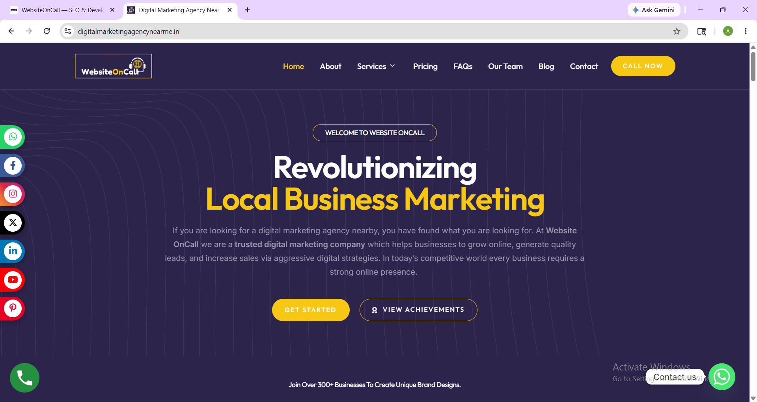Click the 'Revolutionizing' headline text
This screenshot has width=757, height=402.
pos(375,168)
